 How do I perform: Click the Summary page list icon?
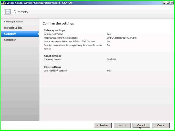tap(7, 12)
